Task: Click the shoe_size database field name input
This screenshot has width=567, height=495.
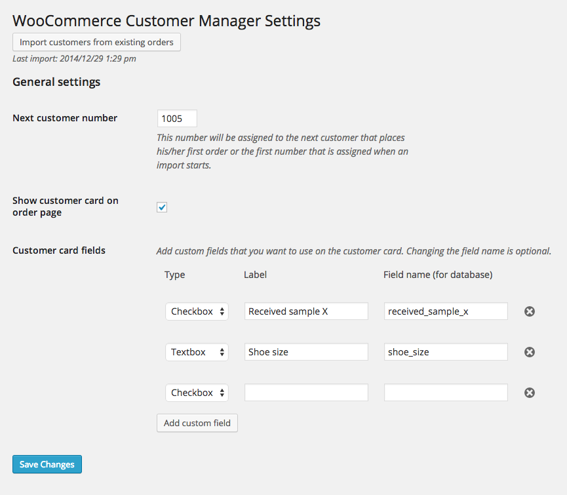Action: click(x=445, y=351)
